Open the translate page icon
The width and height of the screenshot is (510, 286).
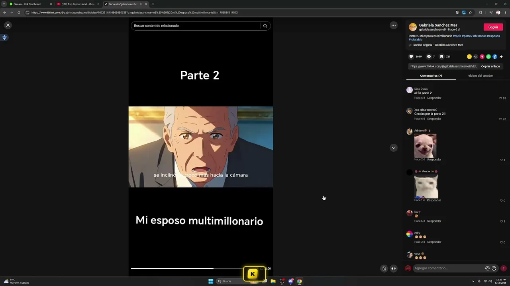point(457,13)
